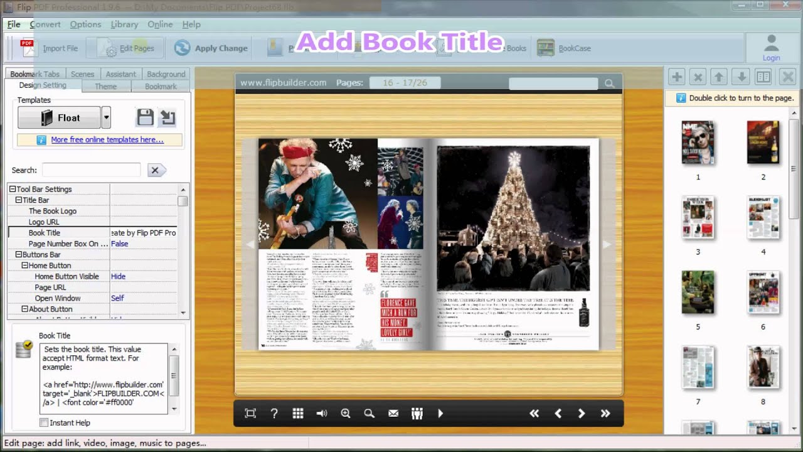Click the settings Search input field
The height and width of the screenshot is (452, 803).
tap(91, 170)
